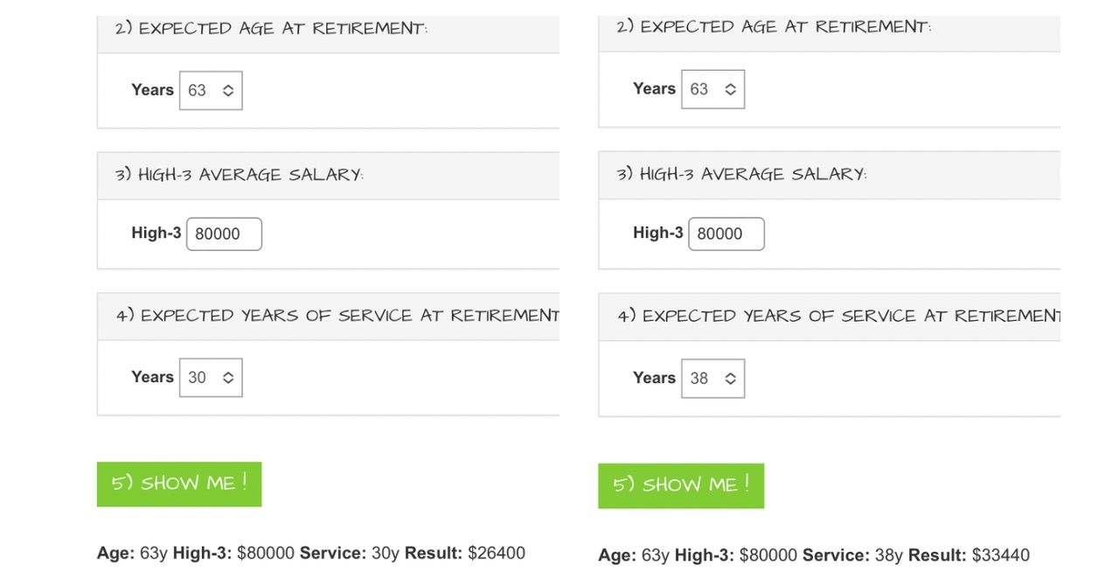The height and width of the screenshot is (586, 1119).
Task: Click Show Me button above the $26400 result
Action: (x=179, y=484)
